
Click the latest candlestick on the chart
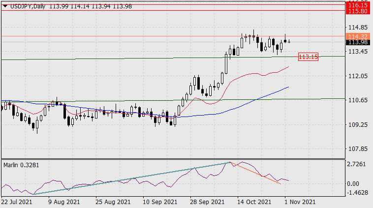pos(289,42)
